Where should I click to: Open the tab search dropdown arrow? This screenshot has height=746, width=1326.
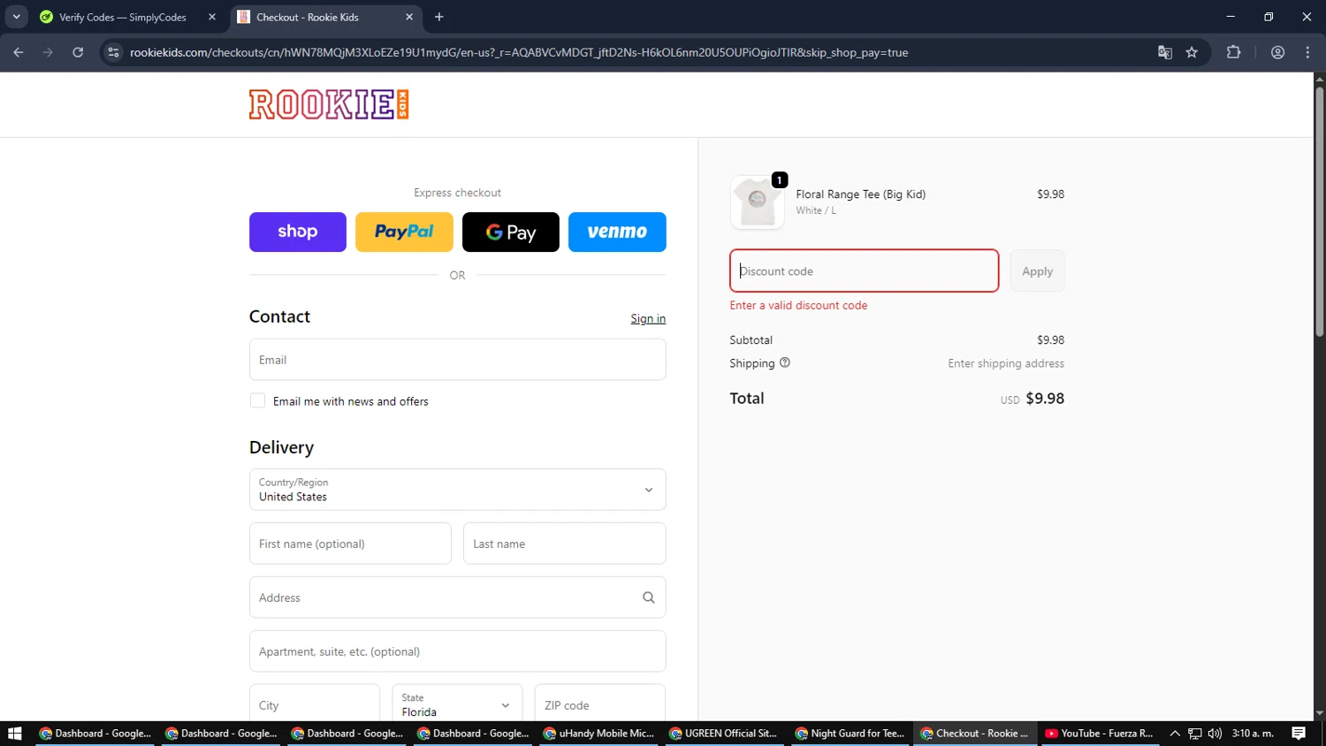point(16,17)
